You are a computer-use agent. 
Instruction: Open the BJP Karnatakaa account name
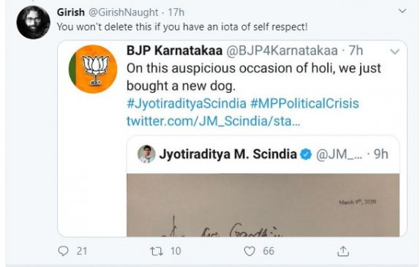tap(174, 50)
